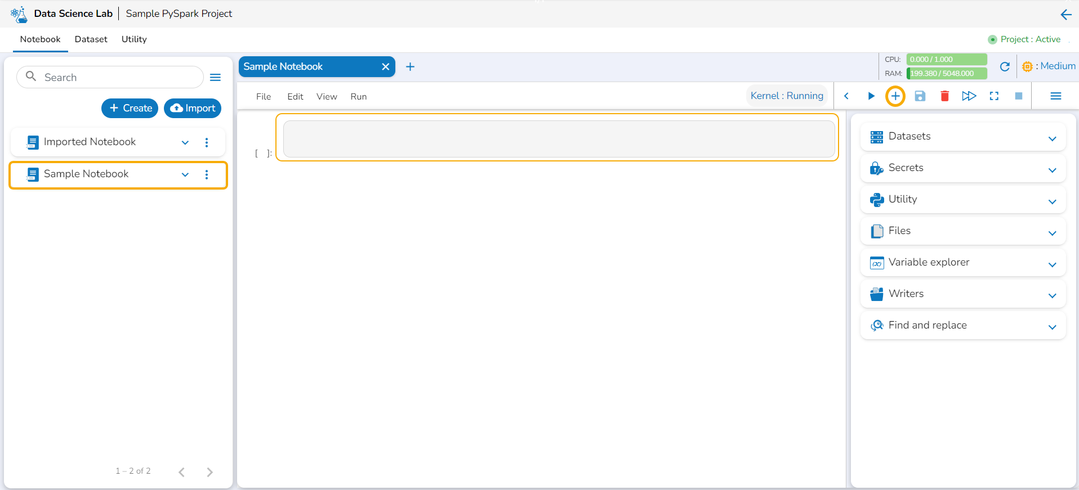Expand the Writers section
The width and height of the screenshot is (1079, 490).
coord(1052,296)
